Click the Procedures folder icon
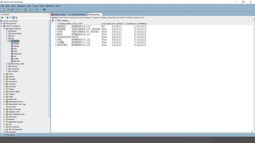This screenshot has height=143, width=255. click(x=7, y=81)
